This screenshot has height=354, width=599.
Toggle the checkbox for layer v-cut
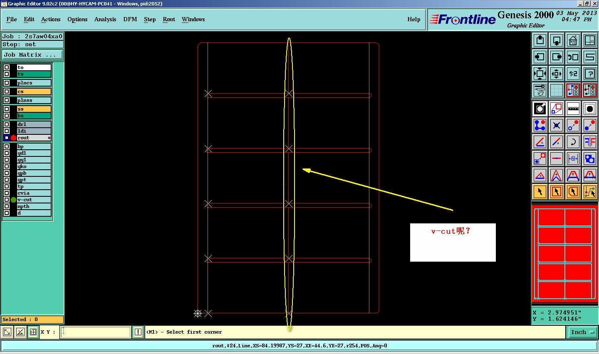coord(7,200)
